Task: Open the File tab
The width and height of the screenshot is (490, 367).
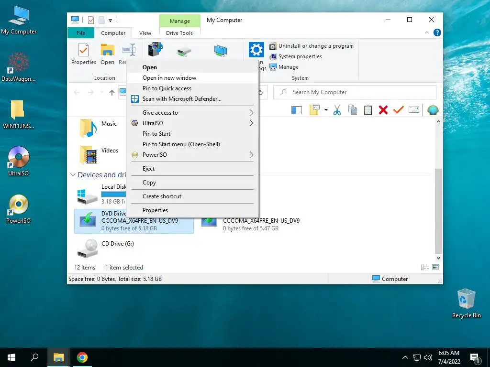Action: 80,33
